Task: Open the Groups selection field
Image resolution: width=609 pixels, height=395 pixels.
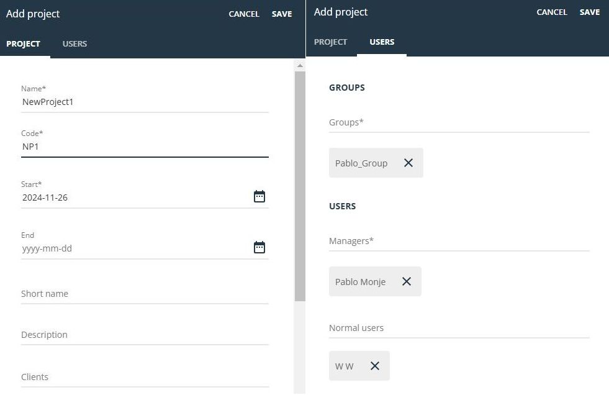Action: (x=459, y=123)
